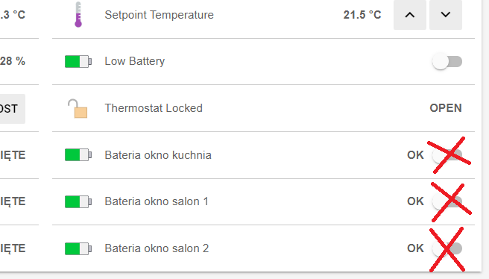This screenshot has width=489, height=279.
Task: Decrease setpoint temperature with the down arrow
Action: pos(446,15)
